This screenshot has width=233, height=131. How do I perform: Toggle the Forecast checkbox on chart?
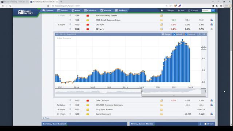186,34
